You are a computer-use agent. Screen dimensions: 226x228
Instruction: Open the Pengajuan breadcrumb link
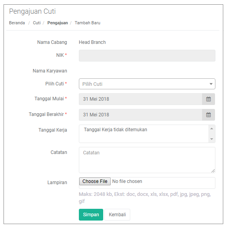click(x=58, y=23)
